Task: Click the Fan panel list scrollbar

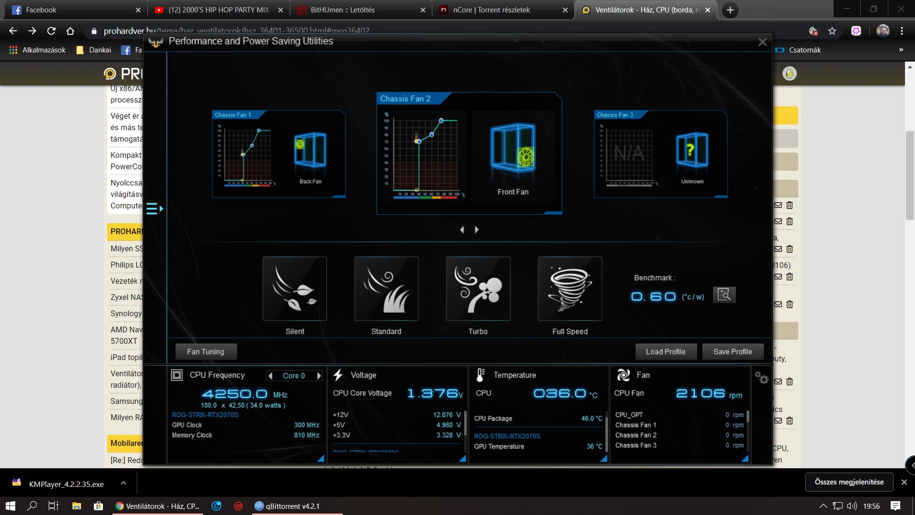Action: click(748, 417)
